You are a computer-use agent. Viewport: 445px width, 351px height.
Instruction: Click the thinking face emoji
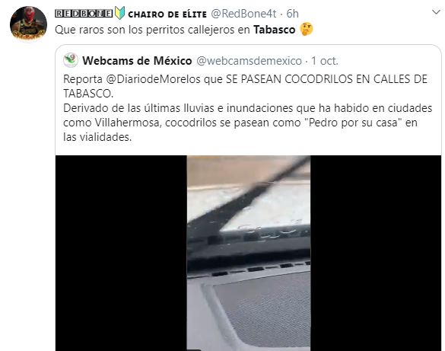tap(307, 29)
